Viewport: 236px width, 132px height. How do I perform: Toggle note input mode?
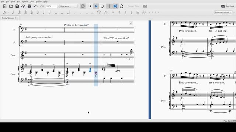coord(5,12)
